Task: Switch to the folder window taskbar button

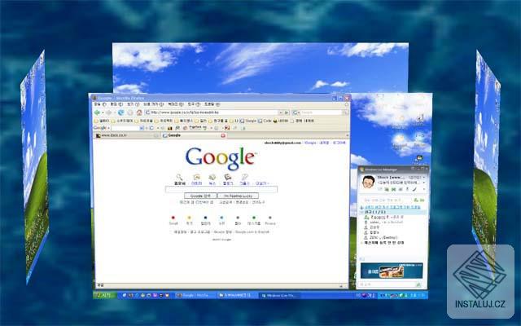Action: 237,295
